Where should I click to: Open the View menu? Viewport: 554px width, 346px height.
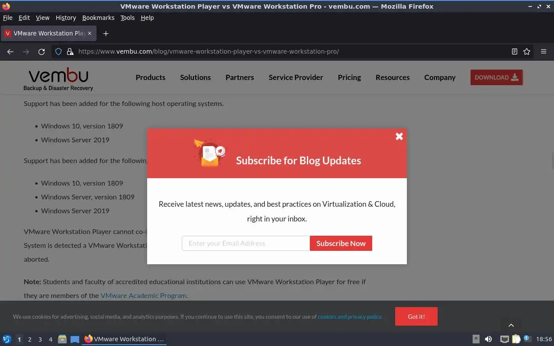click(x=42, y=18)
